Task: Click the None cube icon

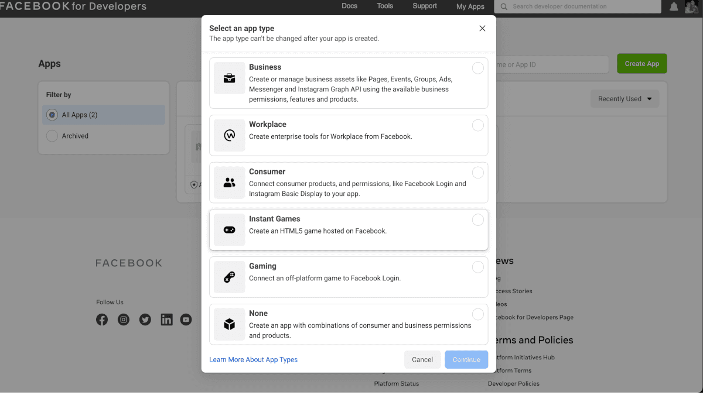Action: [x=230, y=324]
